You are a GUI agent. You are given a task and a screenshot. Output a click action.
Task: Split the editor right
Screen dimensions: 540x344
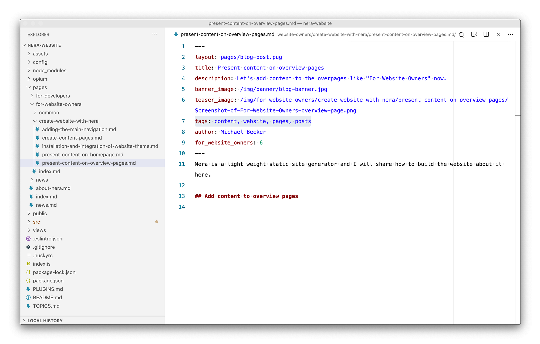pos(486,34)
